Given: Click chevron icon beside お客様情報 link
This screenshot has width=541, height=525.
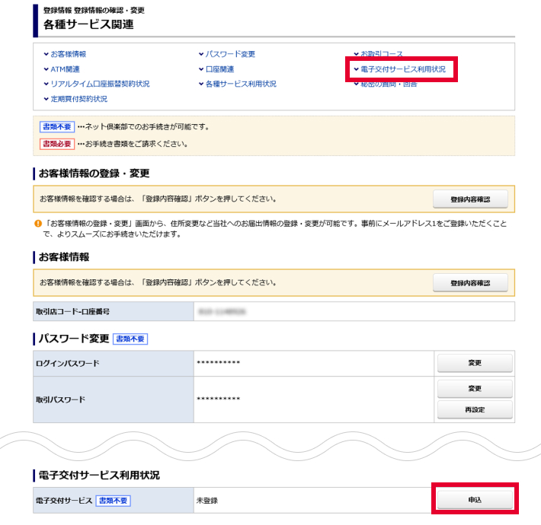Looking at the screenshot, I should click(46, 54).
